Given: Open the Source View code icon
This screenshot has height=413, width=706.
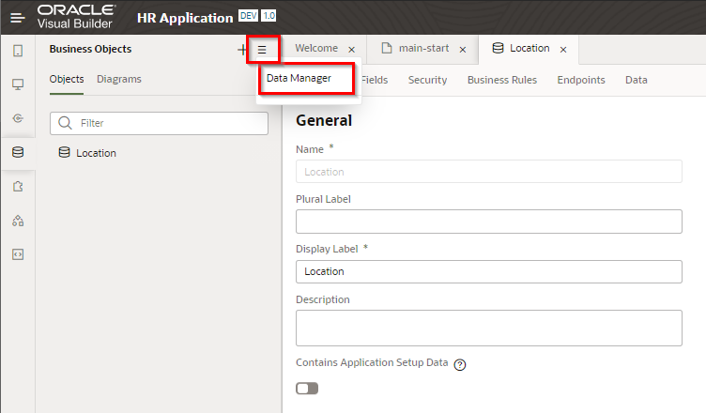Looking at the screenshot, I should (18, 254).
